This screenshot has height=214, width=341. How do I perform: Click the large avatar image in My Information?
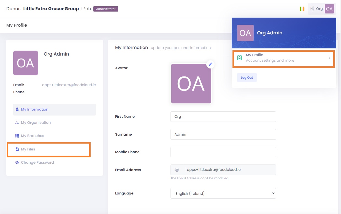[x=191, y=84]
